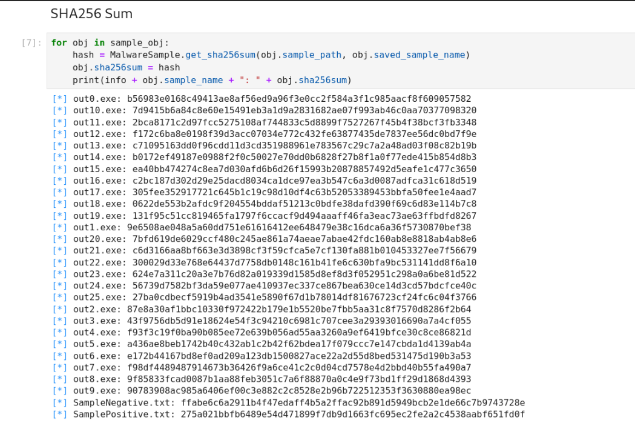Click the print statement code line
The width and height of the screenshot is (635, 426).
point(212,80)
